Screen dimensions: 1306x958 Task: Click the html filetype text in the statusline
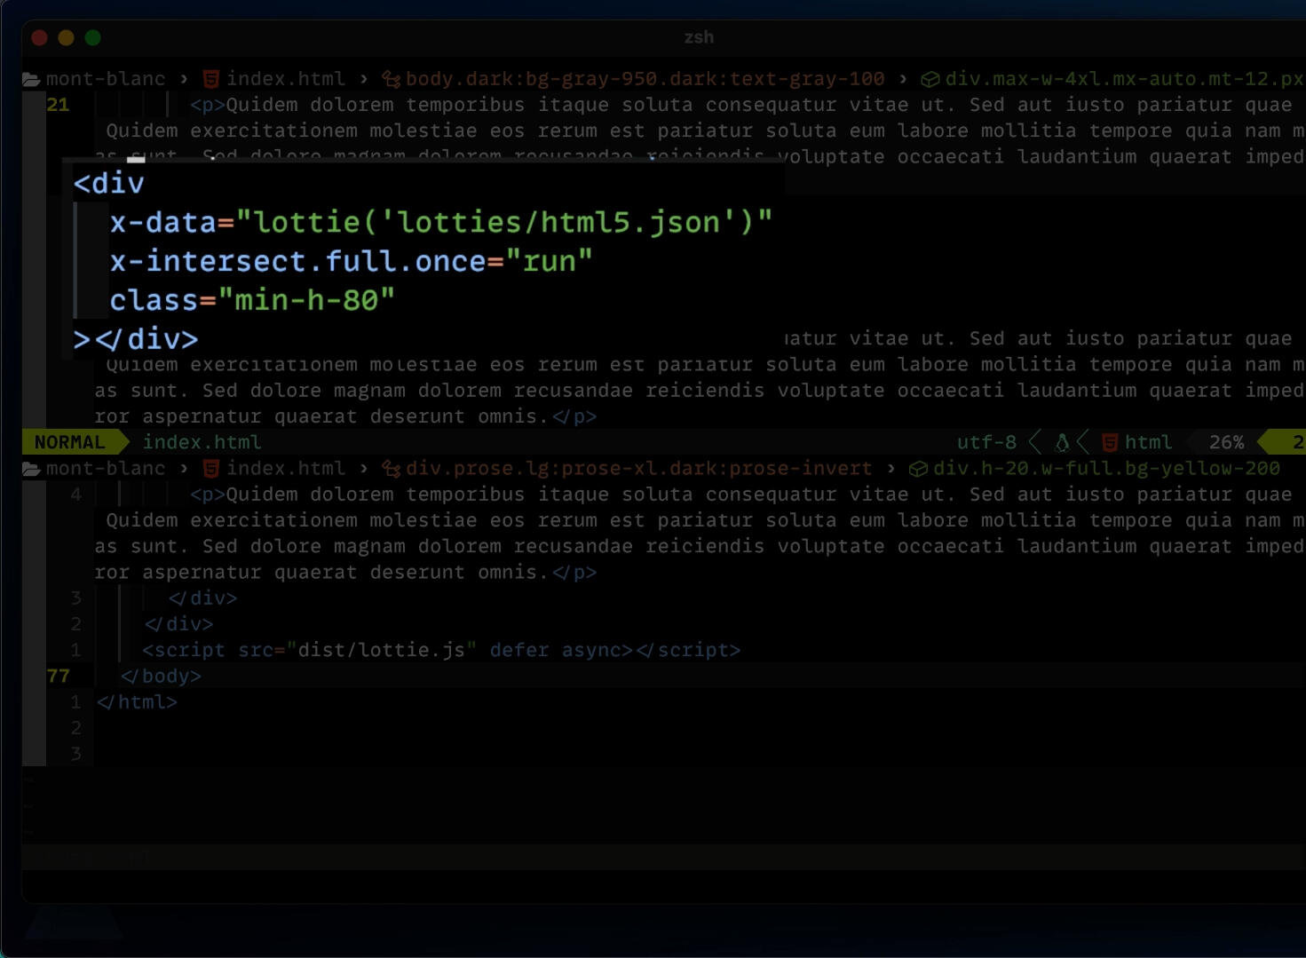click(1148, 441)
